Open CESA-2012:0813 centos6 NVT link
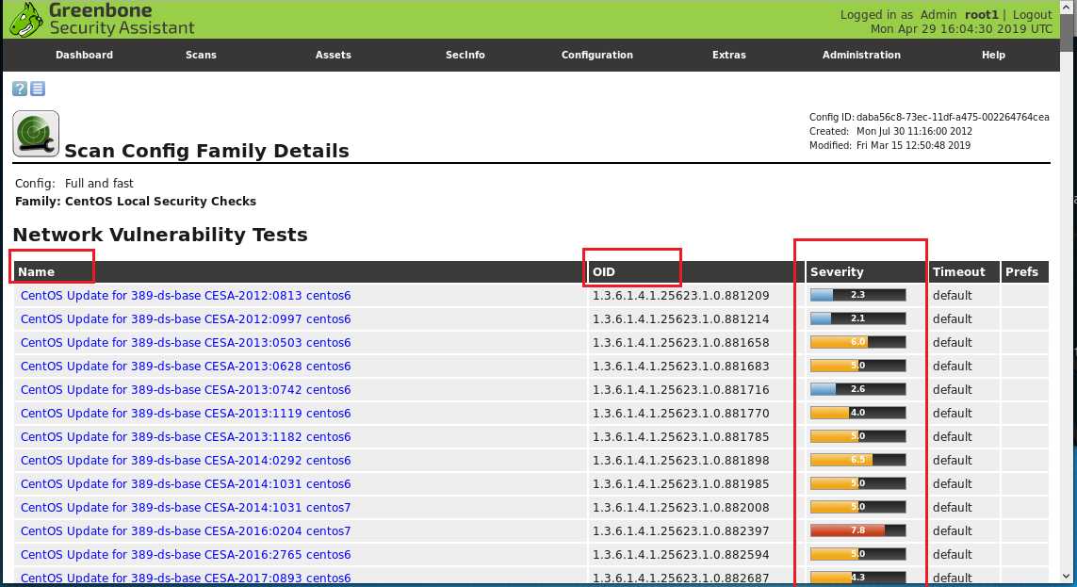The image size is (1077, 587). 186,295
